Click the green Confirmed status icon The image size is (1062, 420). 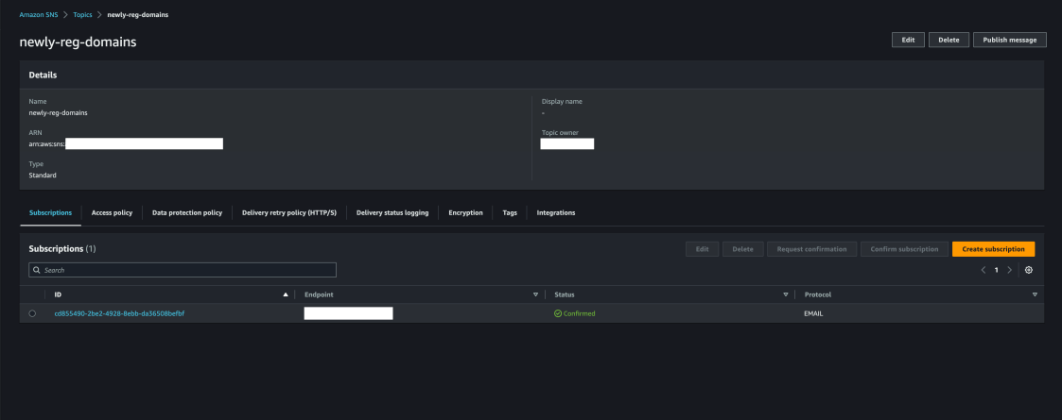pyautogui.click(x=558, y=313)
